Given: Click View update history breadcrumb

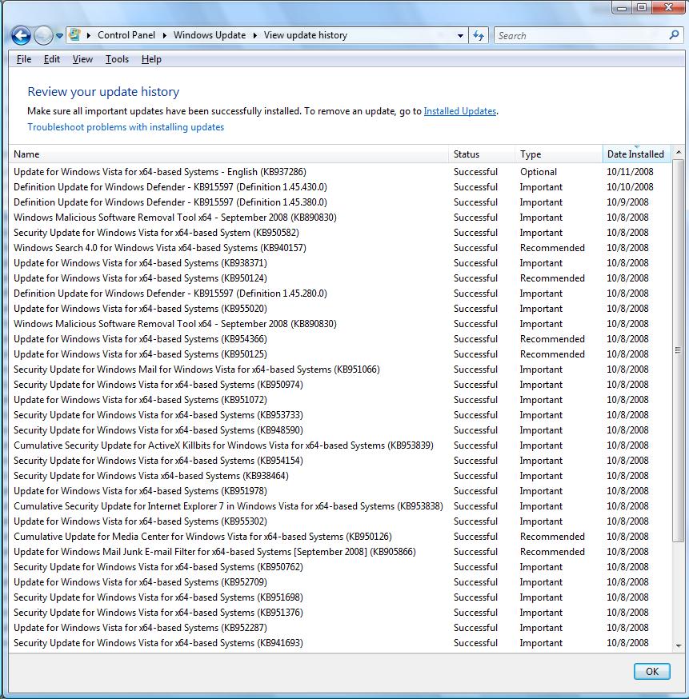Looking at the screenshot, I should (x=306, y=35).
